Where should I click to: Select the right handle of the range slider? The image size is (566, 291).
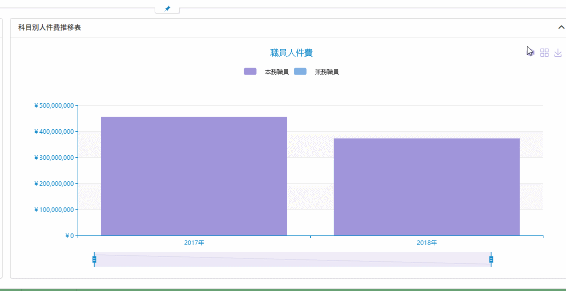(x=491, y=259)
